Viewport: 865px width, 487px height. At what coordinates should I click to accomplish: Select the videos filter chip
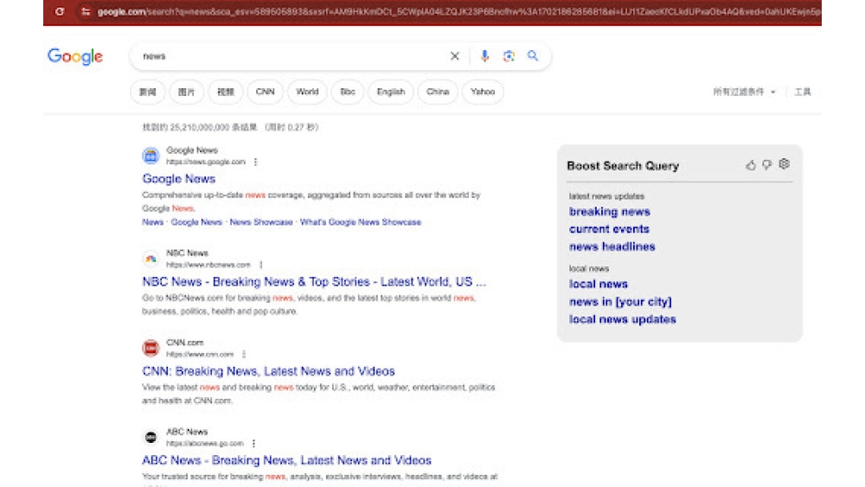pyautogui.click(x=226, y=92)
